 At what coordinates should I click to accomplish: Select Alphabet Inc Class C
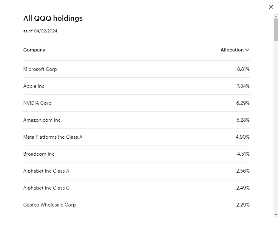pos(47,188)
